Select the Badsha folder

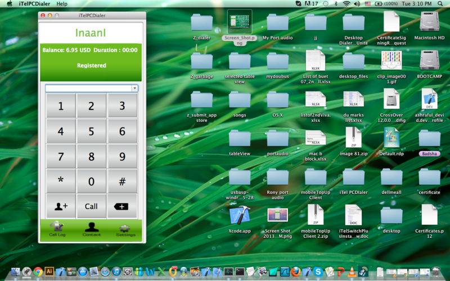pyautogui.click(x=429, y=139)
